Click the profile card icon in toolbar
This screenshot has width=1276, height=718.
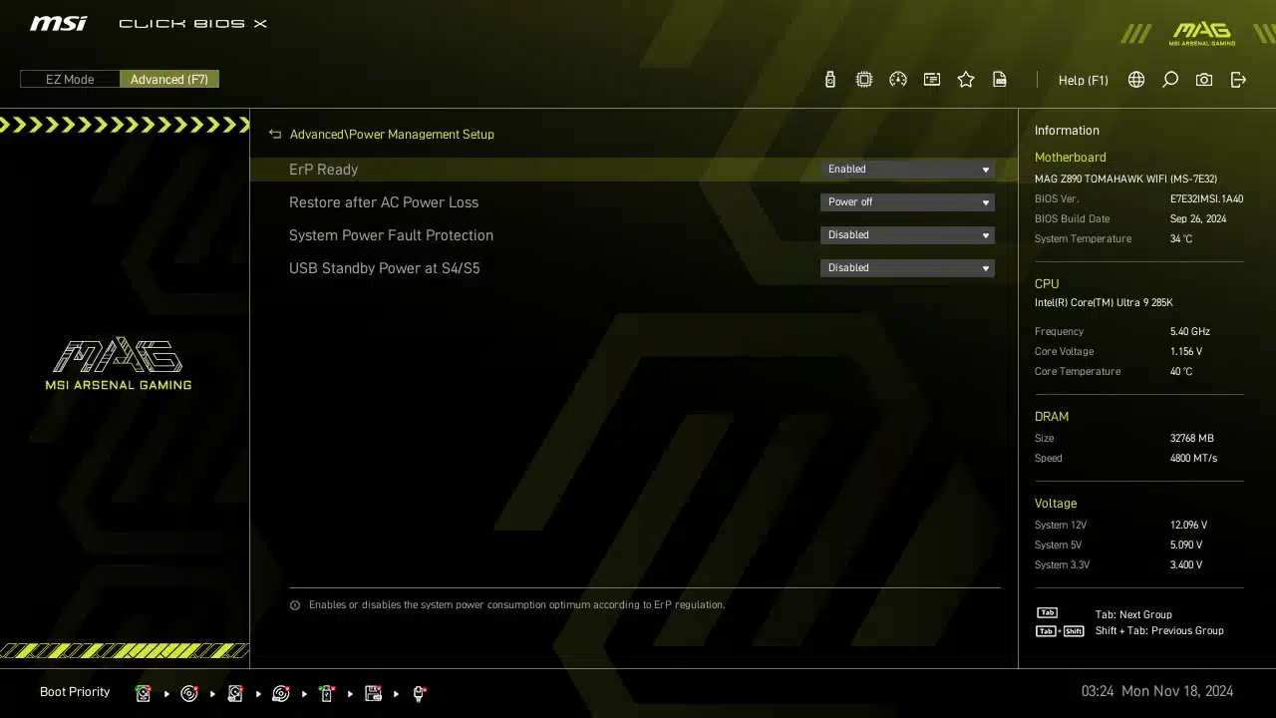click(x=932, y=80)
